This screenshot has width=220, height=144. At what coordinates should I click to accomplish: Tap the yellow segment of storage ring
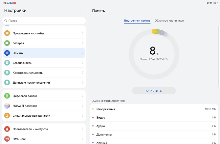pyautogui.click(x=154, y=31)
